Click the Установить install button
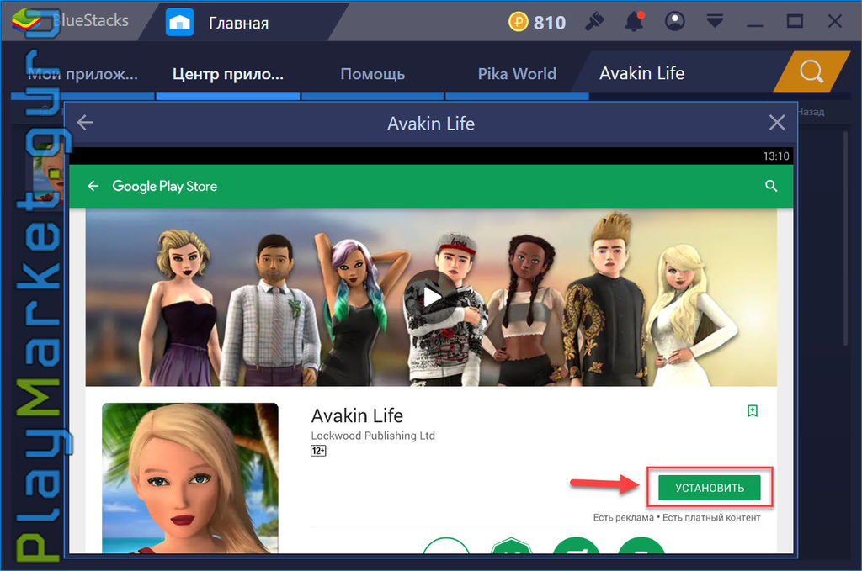The width and height of the screenshot is (862, 571). click(709, 488)
